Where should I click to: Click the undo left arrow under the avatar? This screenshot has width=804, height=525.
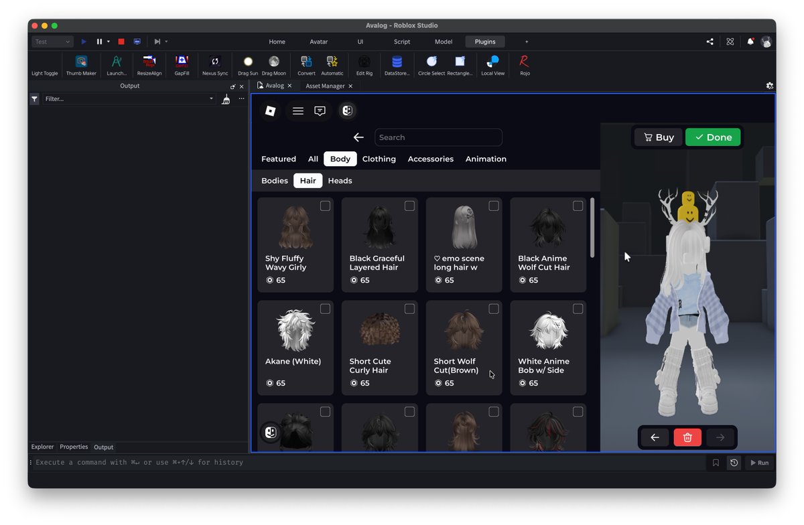pos(655,437)
